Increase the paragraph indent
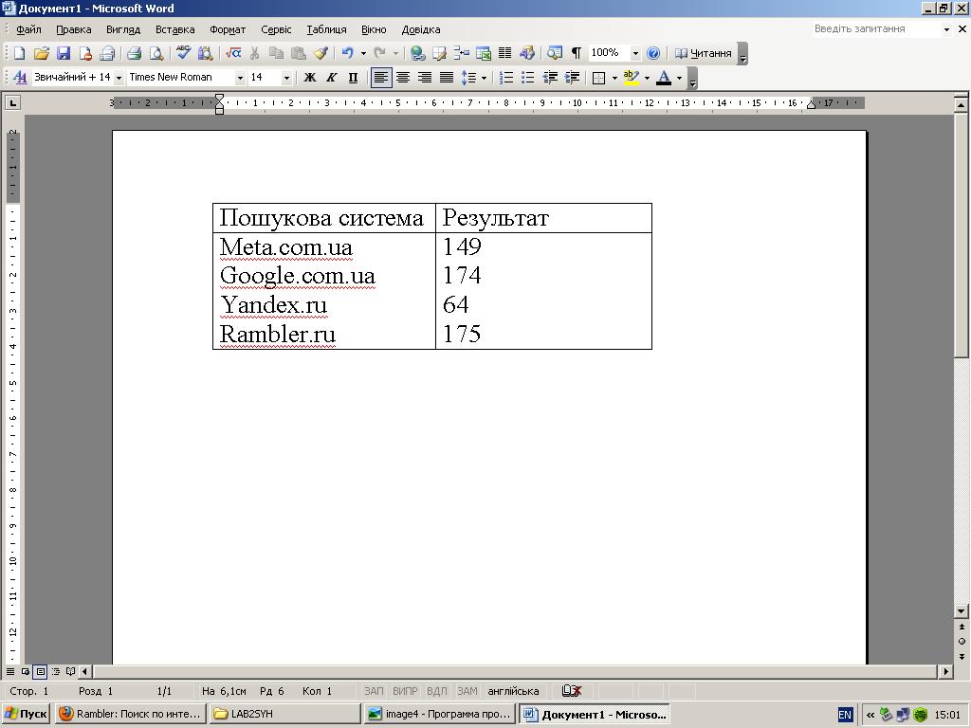Screen dimensions: 971x728 pos(572,78)
